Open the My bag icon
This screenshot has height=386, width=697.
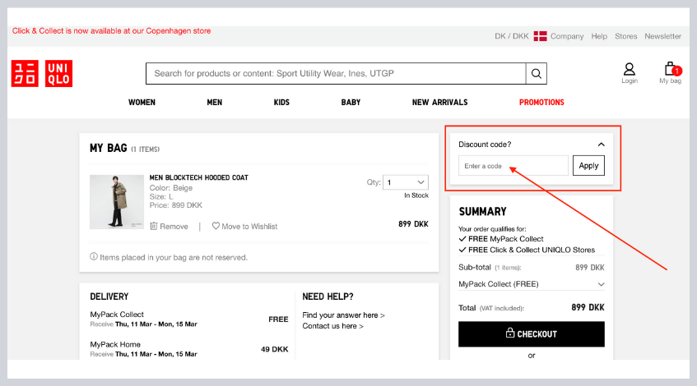point(670,71)
